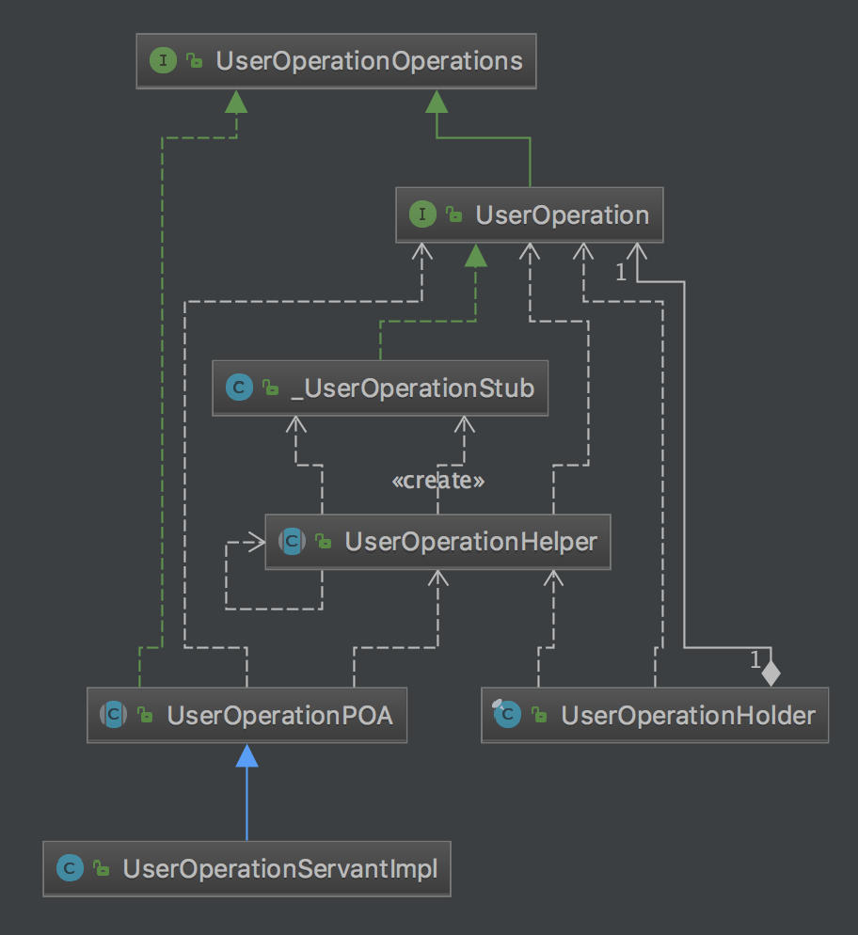Select the UserOperationHolder class node
Viewport: 858px width, 935px height.
point(655,715)
